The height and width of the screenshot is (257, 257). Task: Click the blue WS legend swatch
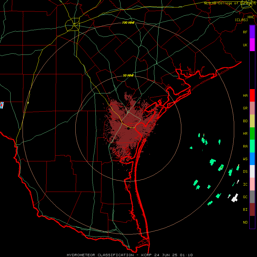coord(252,159)
